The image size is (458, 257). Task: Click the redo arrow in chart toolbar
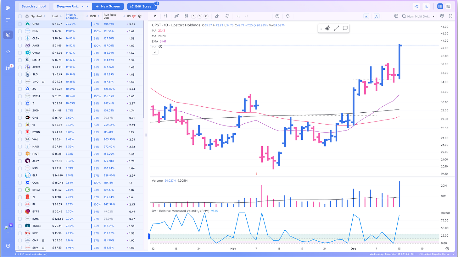pyautogui.click(x=247, y=16)
